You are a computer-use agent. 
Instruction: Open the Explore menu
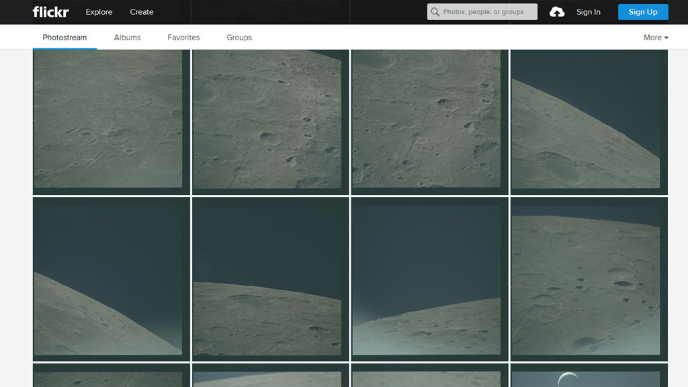pos(99,12)
